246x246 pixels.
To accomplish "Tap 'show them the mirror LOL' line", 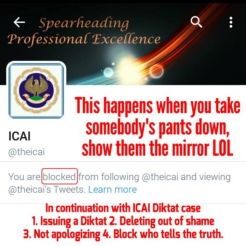I will click(158, 148).
